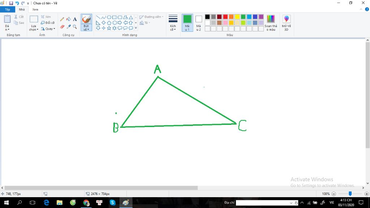Screen dimensions: 370x208
Task: Pick the red color swatch
Action: pyautogui.click(x=225, y=17)
